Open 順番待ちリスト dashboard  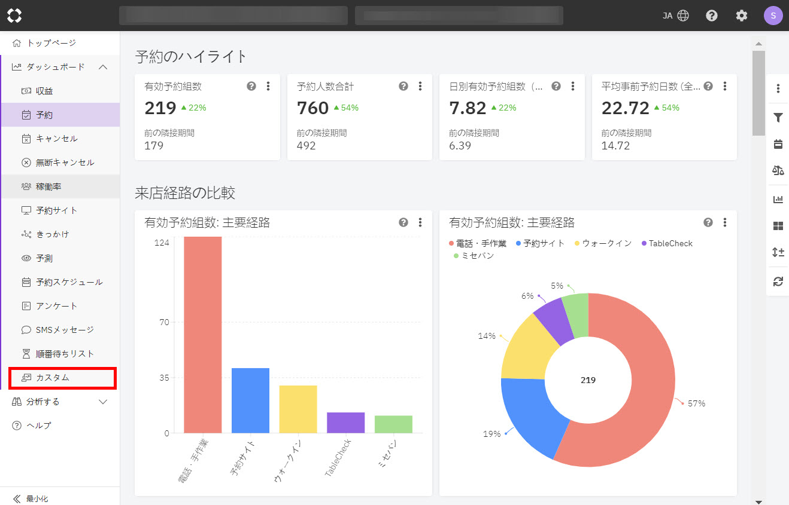[x=60, y=354]
